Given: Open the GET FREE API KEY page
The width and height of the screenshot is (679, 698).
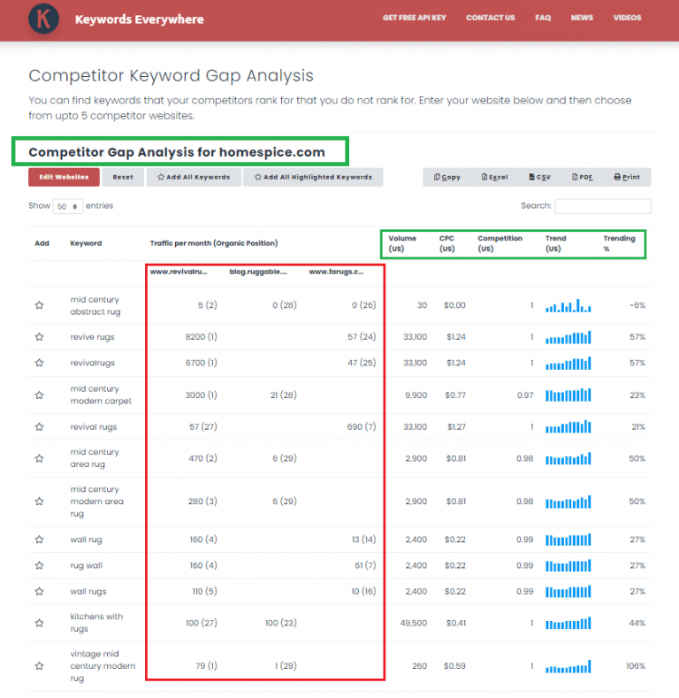Looking at the screenshot, I should tap(415, 18).
